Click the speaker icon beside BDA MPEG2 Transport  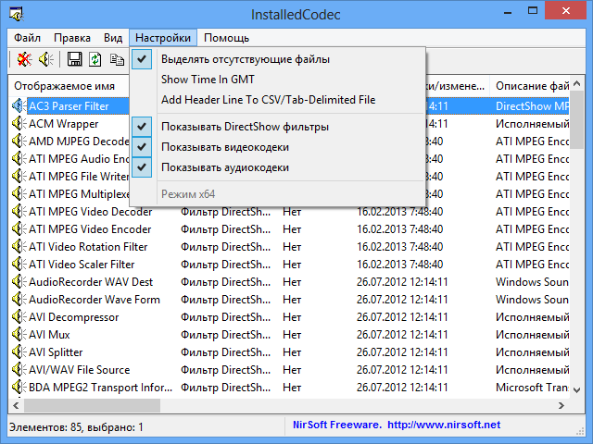pyautogui.click(x=19, y=387)
